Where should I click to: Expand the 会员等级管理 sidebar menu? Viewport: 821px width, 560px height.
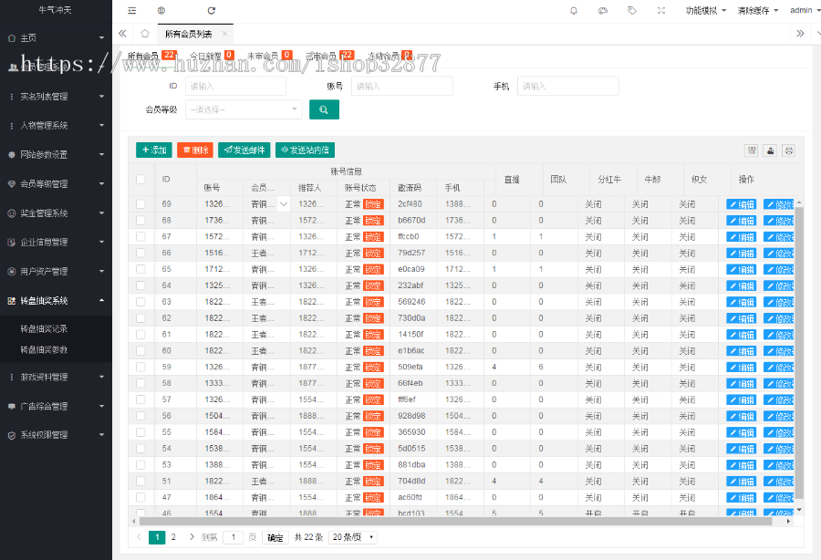click(57, 183)
